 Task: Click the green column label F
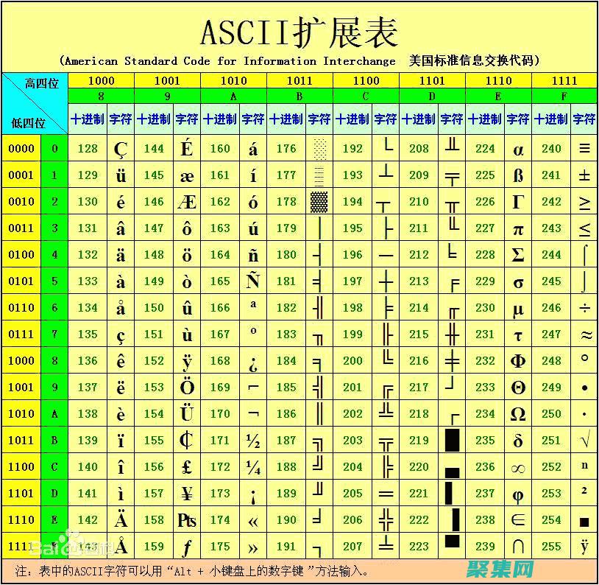pos(564,97)
